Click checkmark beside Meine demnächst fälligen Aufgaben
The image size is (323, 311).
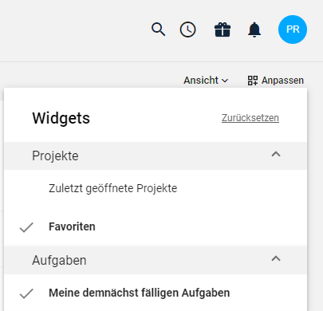tap(26, 293)
